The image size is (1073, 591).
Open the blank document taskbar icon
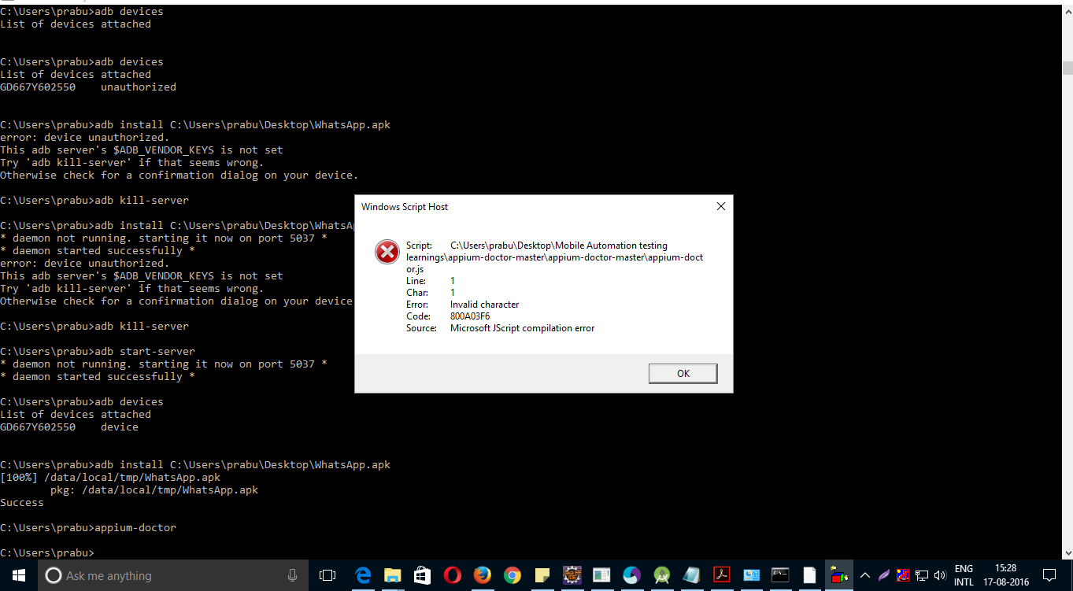[x=809, y=575]
